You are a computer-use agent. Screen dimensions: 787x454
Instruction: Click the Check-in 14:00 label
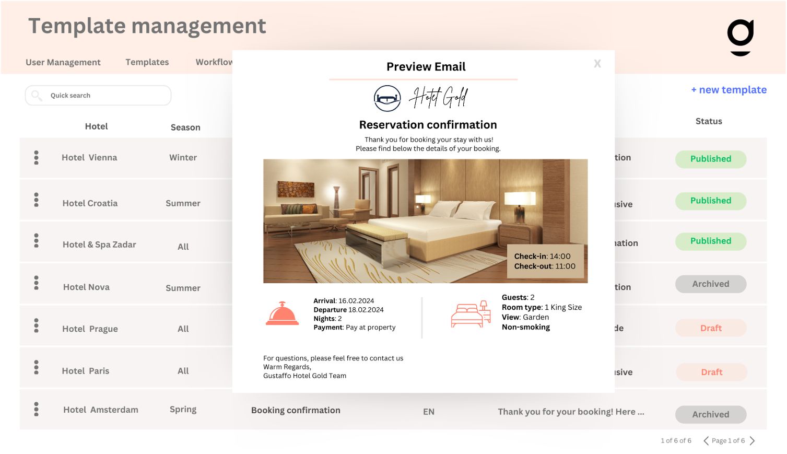click(542, 257)
